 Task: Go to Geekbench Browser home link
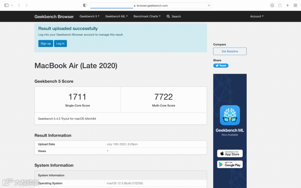click(x=54, y=17)
